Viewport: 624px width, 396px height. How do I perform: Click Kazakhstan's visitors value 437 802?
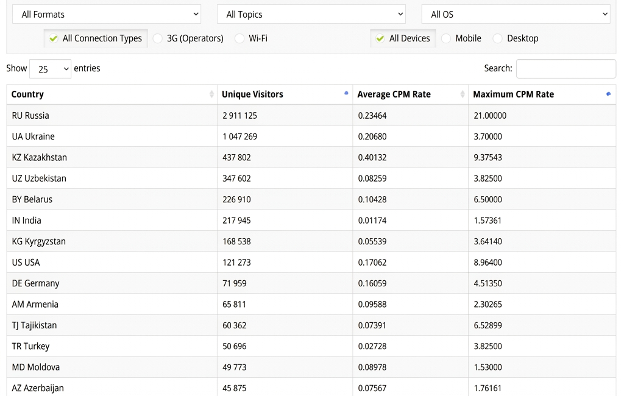(x=236, y=157)
